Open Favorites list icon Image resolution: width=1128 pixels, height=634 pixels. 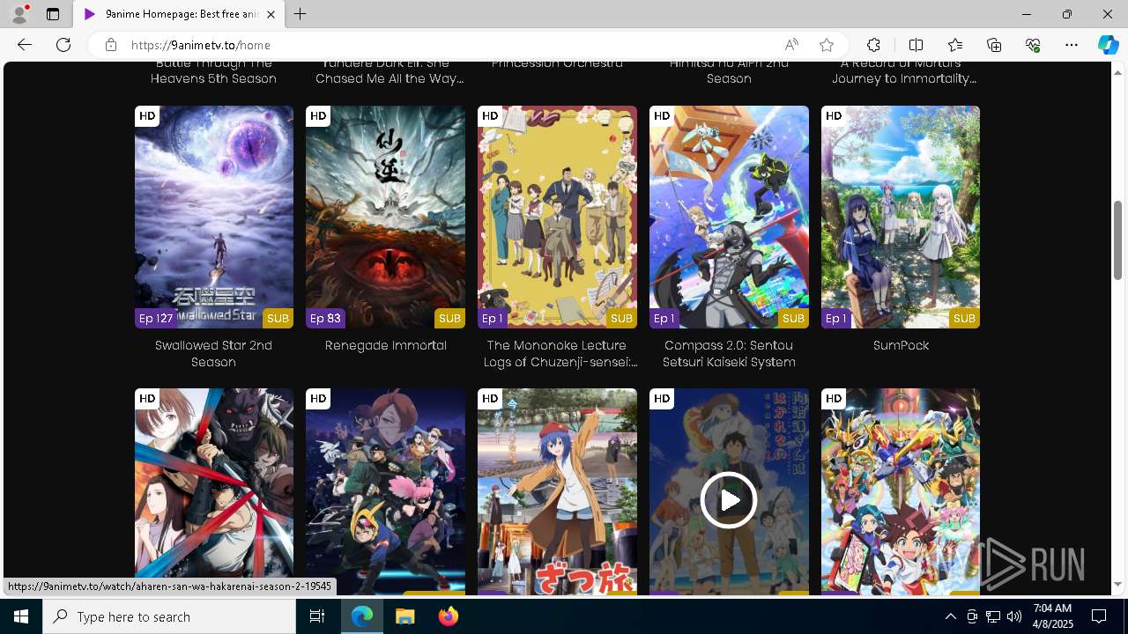point(955,45)
